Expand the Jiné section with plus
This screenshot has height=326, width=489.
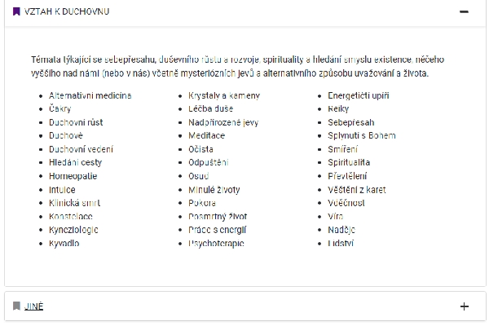point(465,306)
